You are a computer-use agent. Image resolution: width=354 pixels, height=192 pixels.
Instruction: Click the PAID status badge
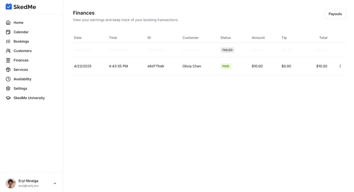(x=226, y=66)
